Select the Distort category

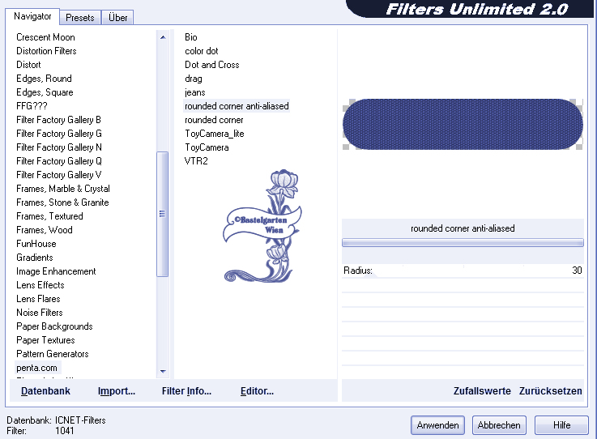(28, 65)
